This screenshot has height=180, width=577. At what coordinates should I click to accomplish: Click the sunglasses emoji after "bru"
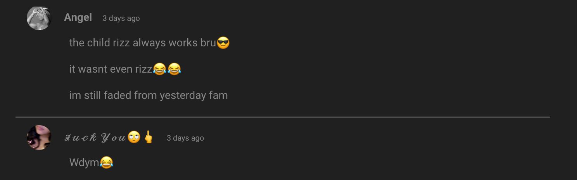pos(223,43)
